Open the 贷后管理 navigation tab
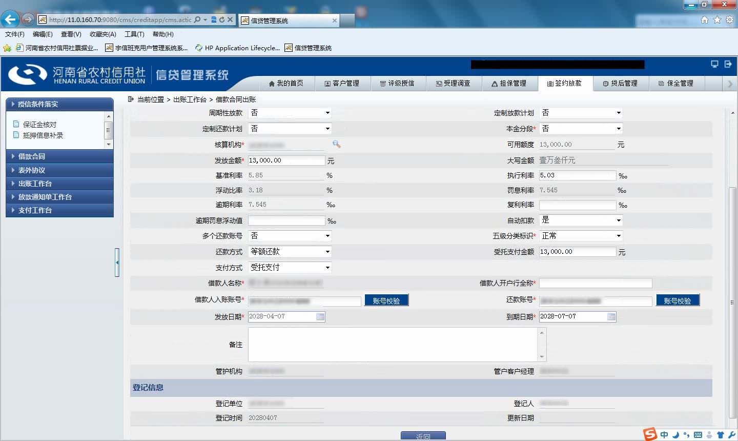Screen dimensions: 738x441 [x=620, y=84]
